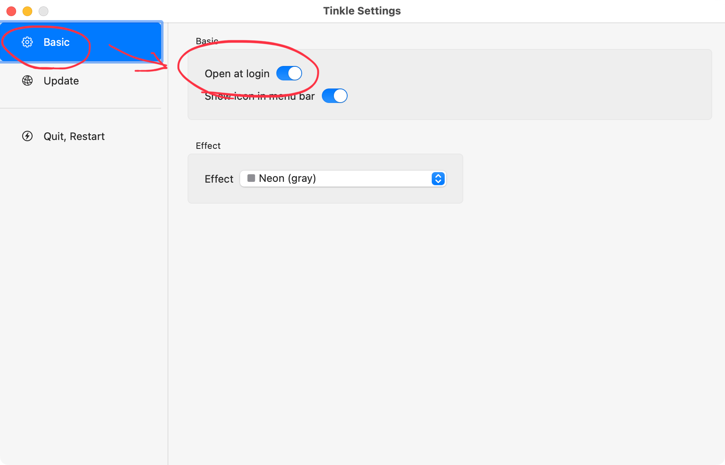725x465 pixels.
Task: Disable the Open at login toggle
Action: (x=289, y=73)
